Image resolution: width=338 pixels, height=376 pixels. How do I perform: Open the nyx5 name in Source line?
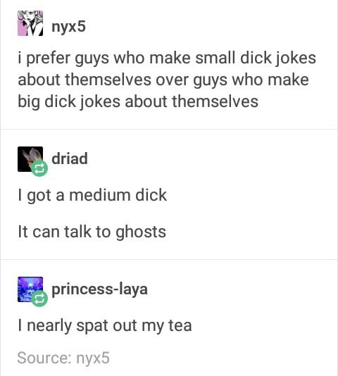click(93, 358)
